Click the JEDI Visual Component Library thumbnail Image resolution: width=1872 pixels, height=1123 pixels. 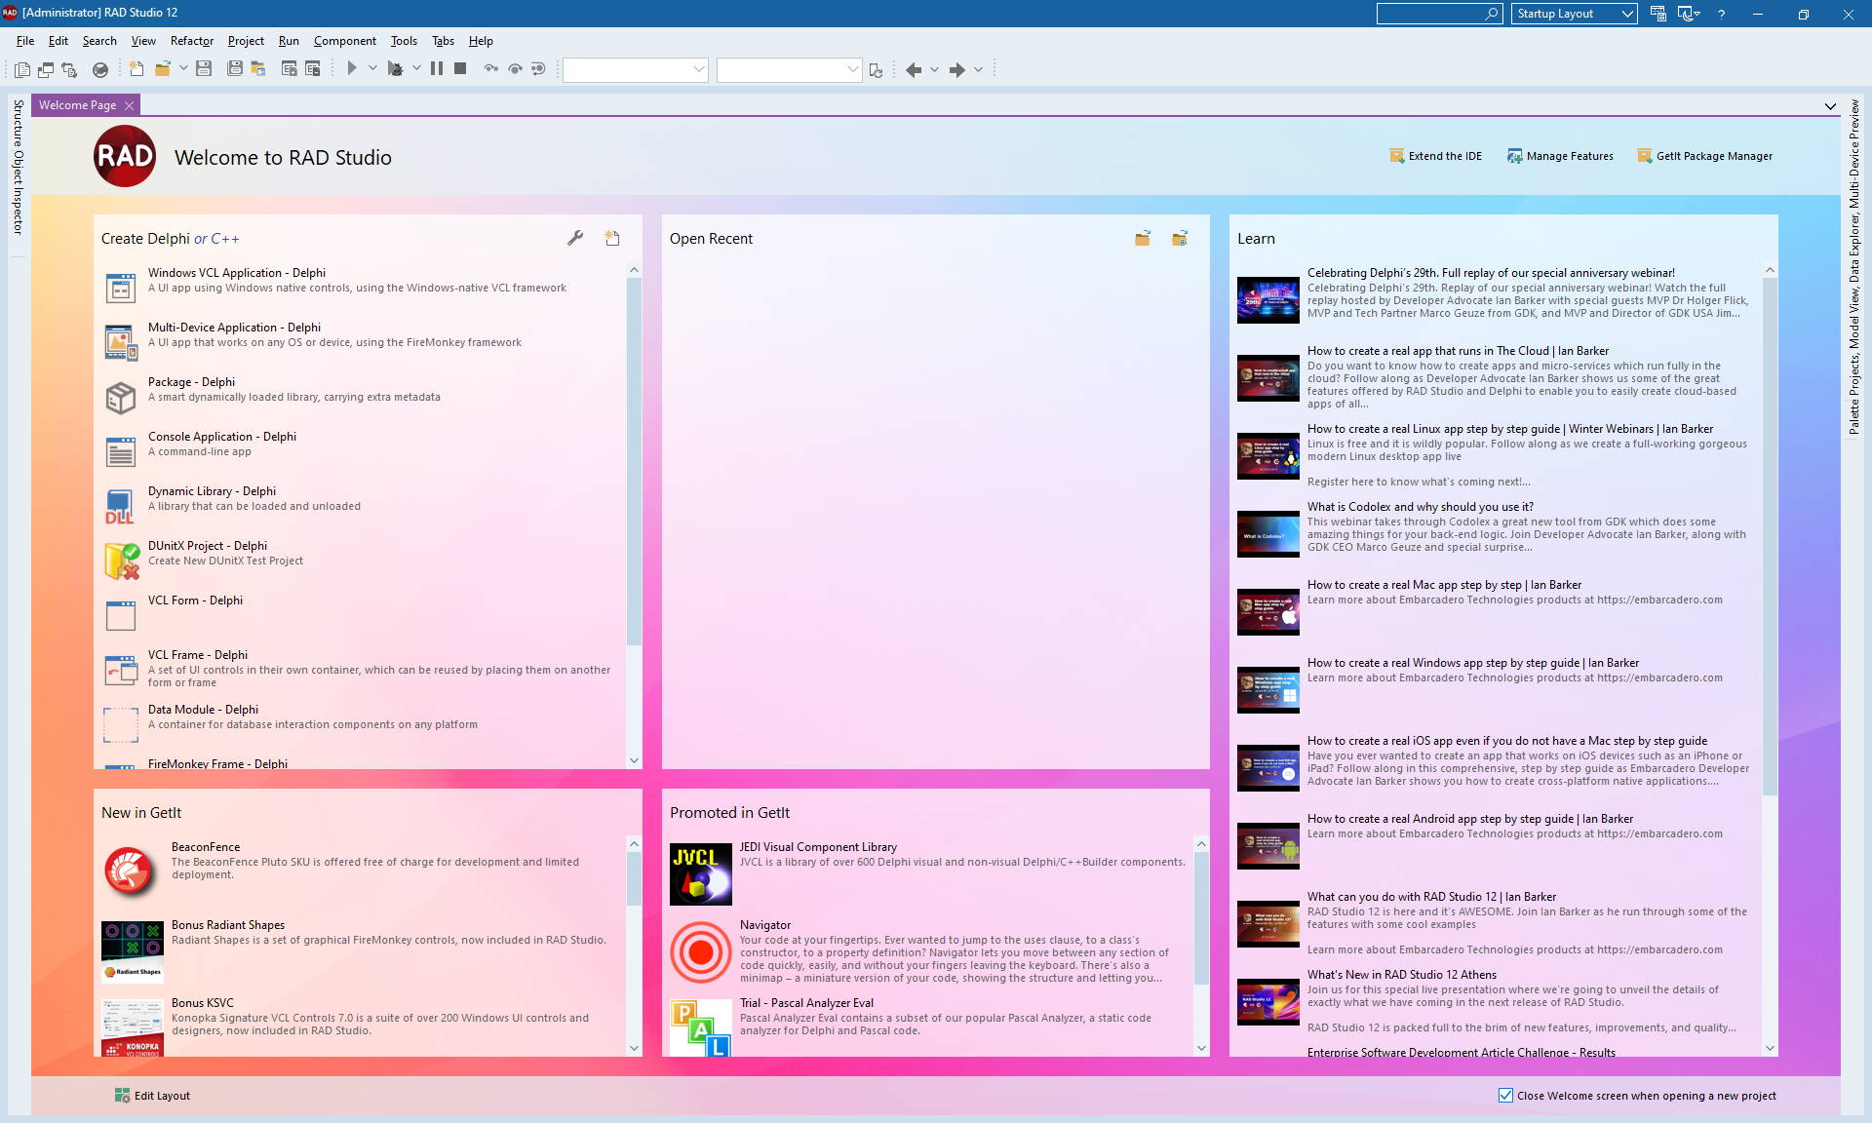700,874
